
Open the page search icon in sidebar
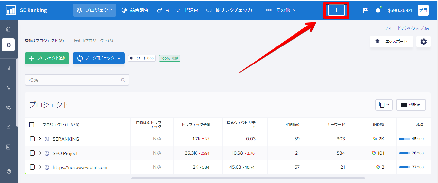pos(8,147)
